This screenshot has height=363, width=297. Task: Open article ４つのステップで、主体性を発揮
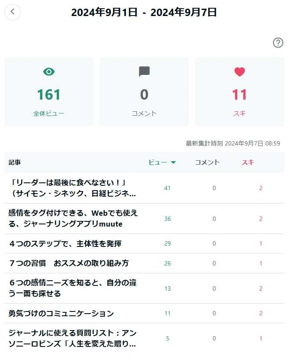65,243
